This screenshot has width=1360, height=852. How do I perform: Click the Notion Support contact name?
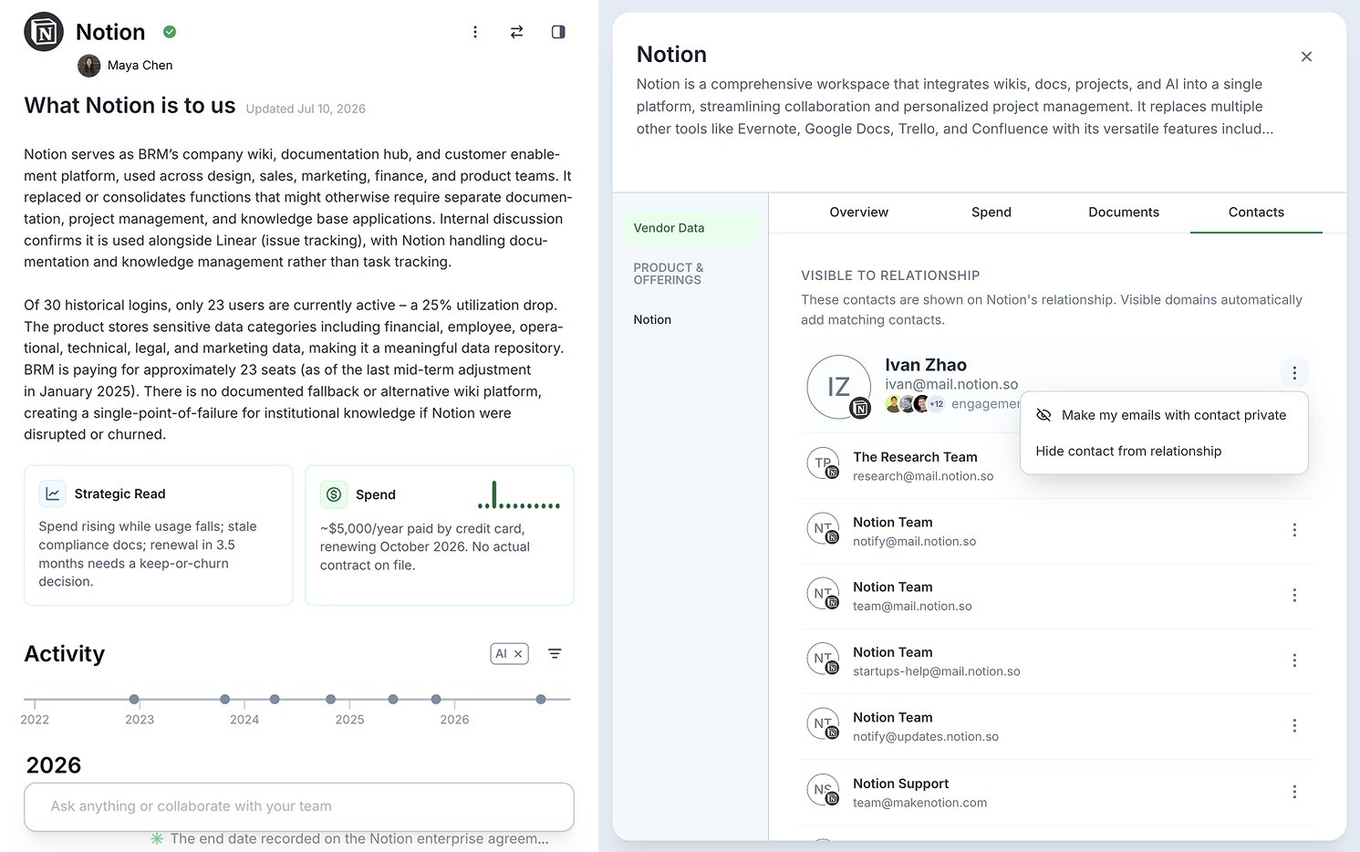(900, 784)
